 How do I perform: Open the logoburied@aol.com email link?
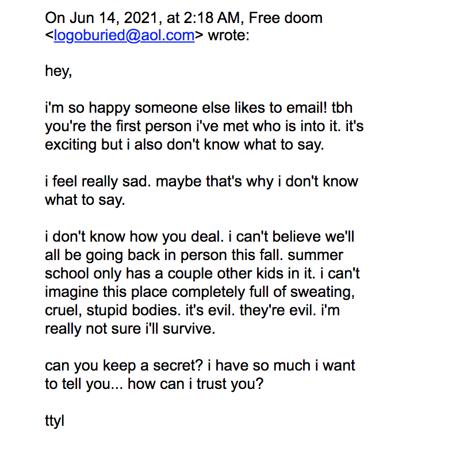coord(124,36)
